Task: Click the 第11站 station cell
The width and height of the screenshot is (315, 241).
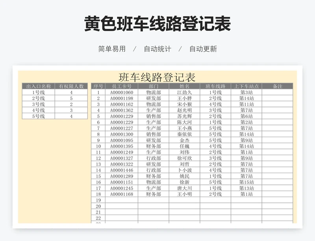Action: point(246,105)
